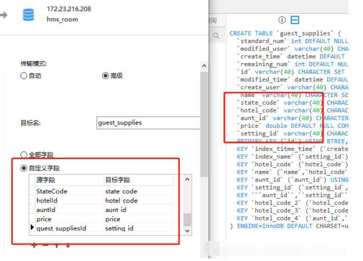Viewport: 363px width, 261px height.
Task: Select the StateCode source field row
Action: [x=52, y=192]
